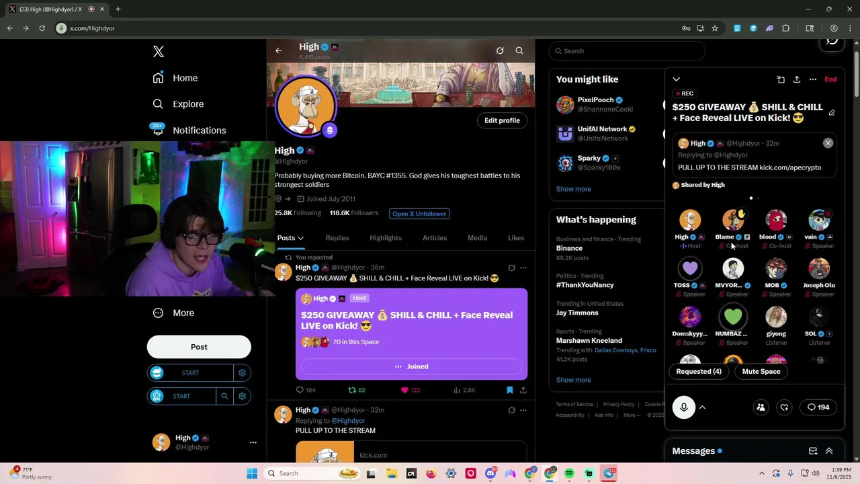
Task: Click Mute Space button
Action: point(761,372)
